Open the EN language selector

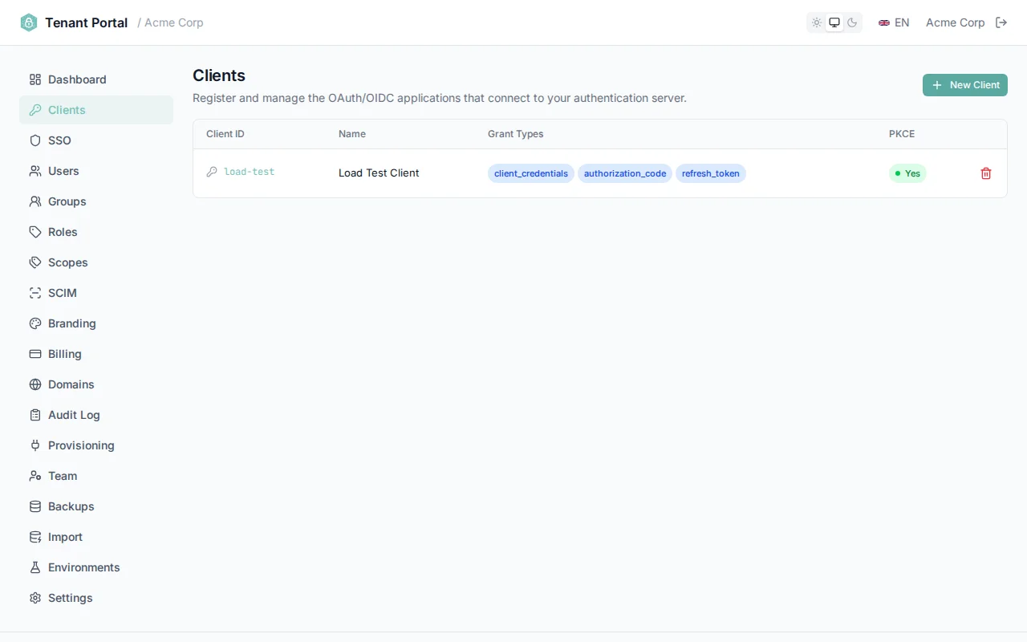pos(894,22)
